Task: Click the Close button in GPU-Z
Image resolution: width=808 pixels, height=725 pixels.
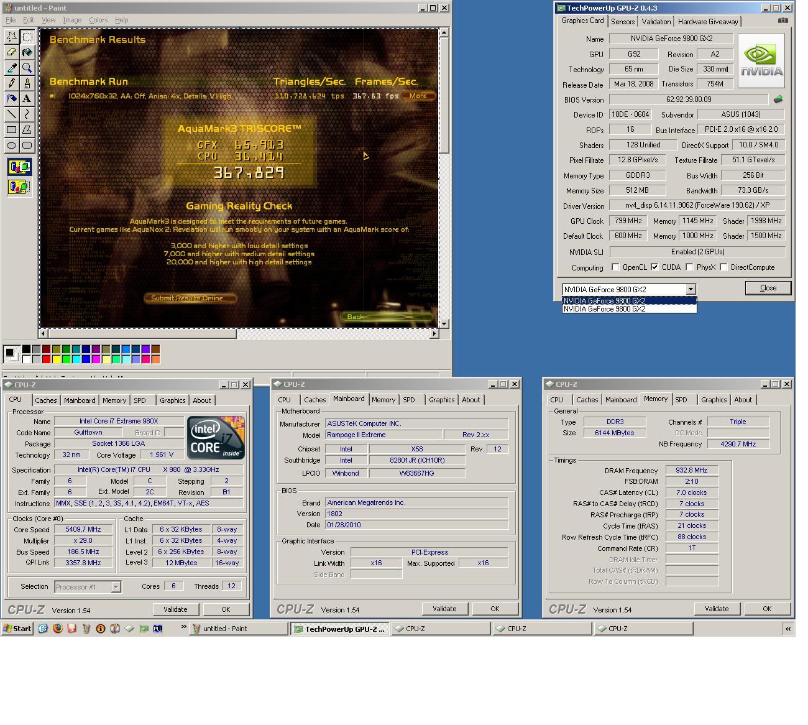Action: (768, 288)
